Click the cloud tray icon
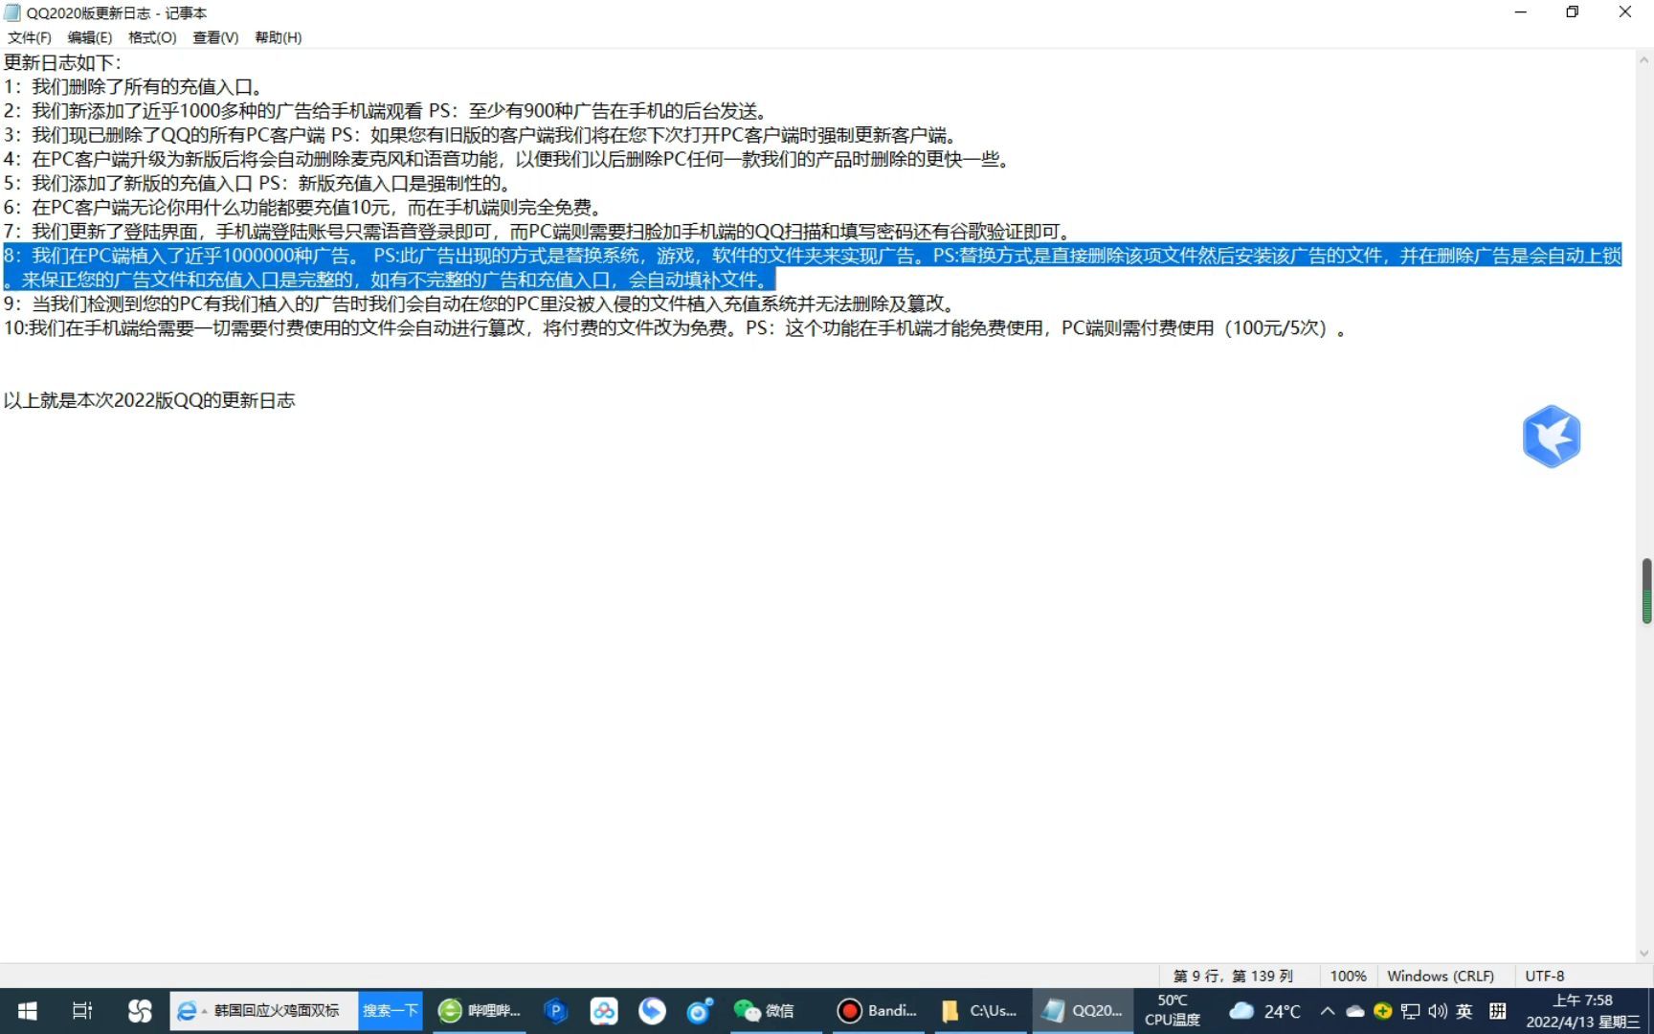This screenshot has width=1654, height=1034. (1355, 1011)
